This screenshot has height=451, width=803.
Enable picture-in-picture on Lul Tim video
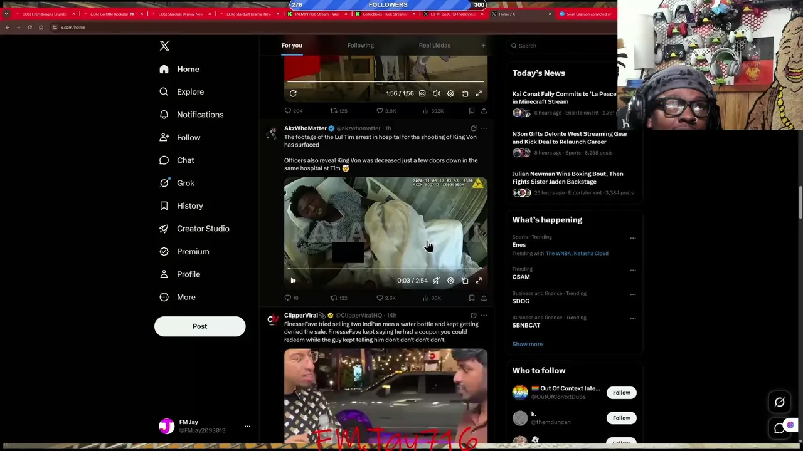(465, 281)
